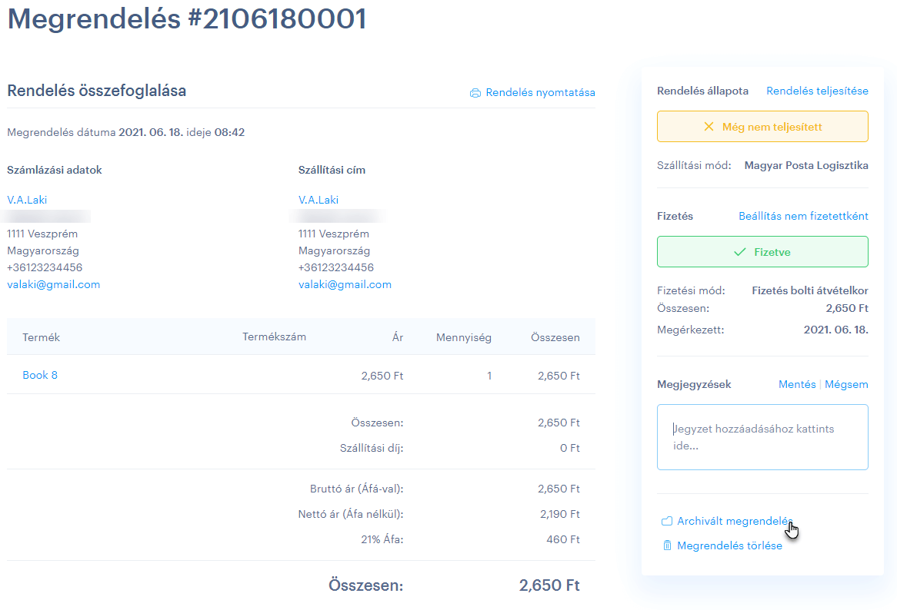Click the billing phone +36123234456
The height and width of the screenshot is (610, 897).
[45, 267]
